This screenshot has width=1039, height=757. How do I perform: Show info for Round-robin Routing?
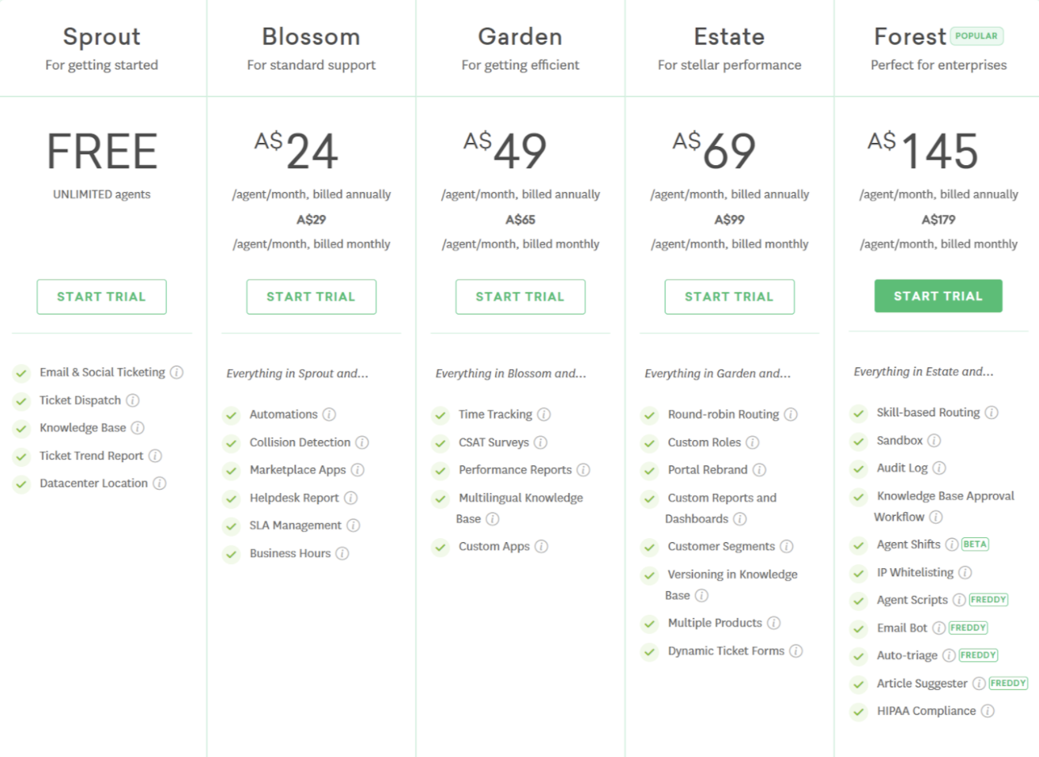pos(791,414)
